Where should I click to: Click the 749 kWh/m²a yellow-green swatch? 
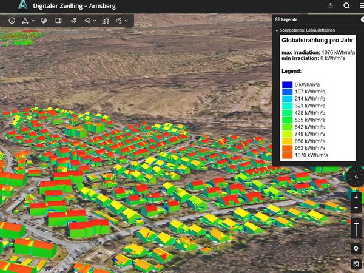pos(287,134)
